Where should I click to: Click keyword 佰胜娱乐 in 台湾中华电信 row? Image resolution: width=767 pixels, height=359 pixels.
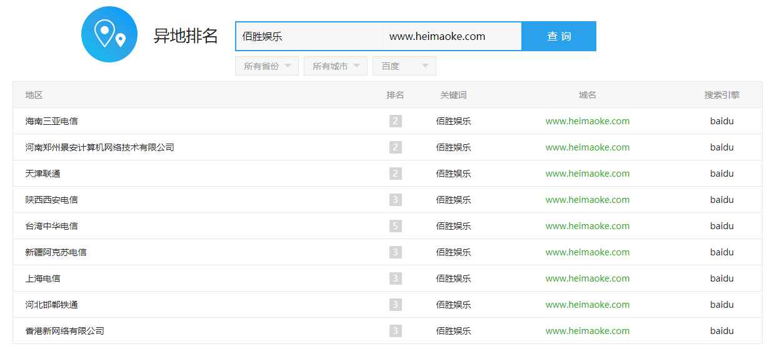(x=453, y=226)
